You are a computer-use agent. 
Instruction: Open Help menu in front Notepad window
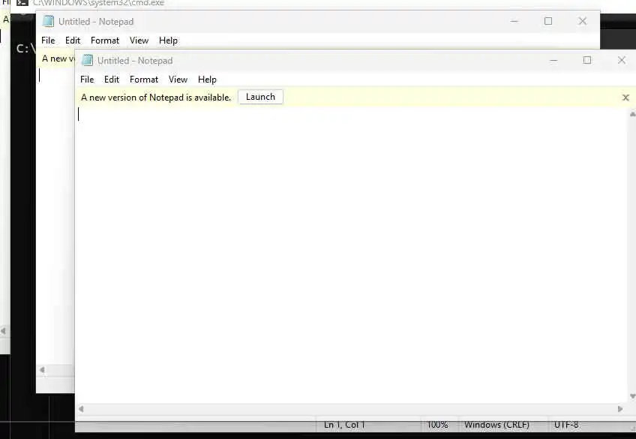tap(207, 80)
